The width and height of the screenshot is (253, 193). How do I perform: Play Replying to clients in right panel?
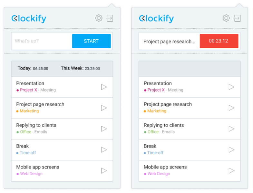pyautogui.click(x=231, y=129)
